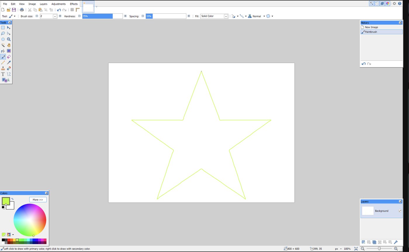Click the Hardness 75% slider bar
409x252 pixels.
click(103, 16)
